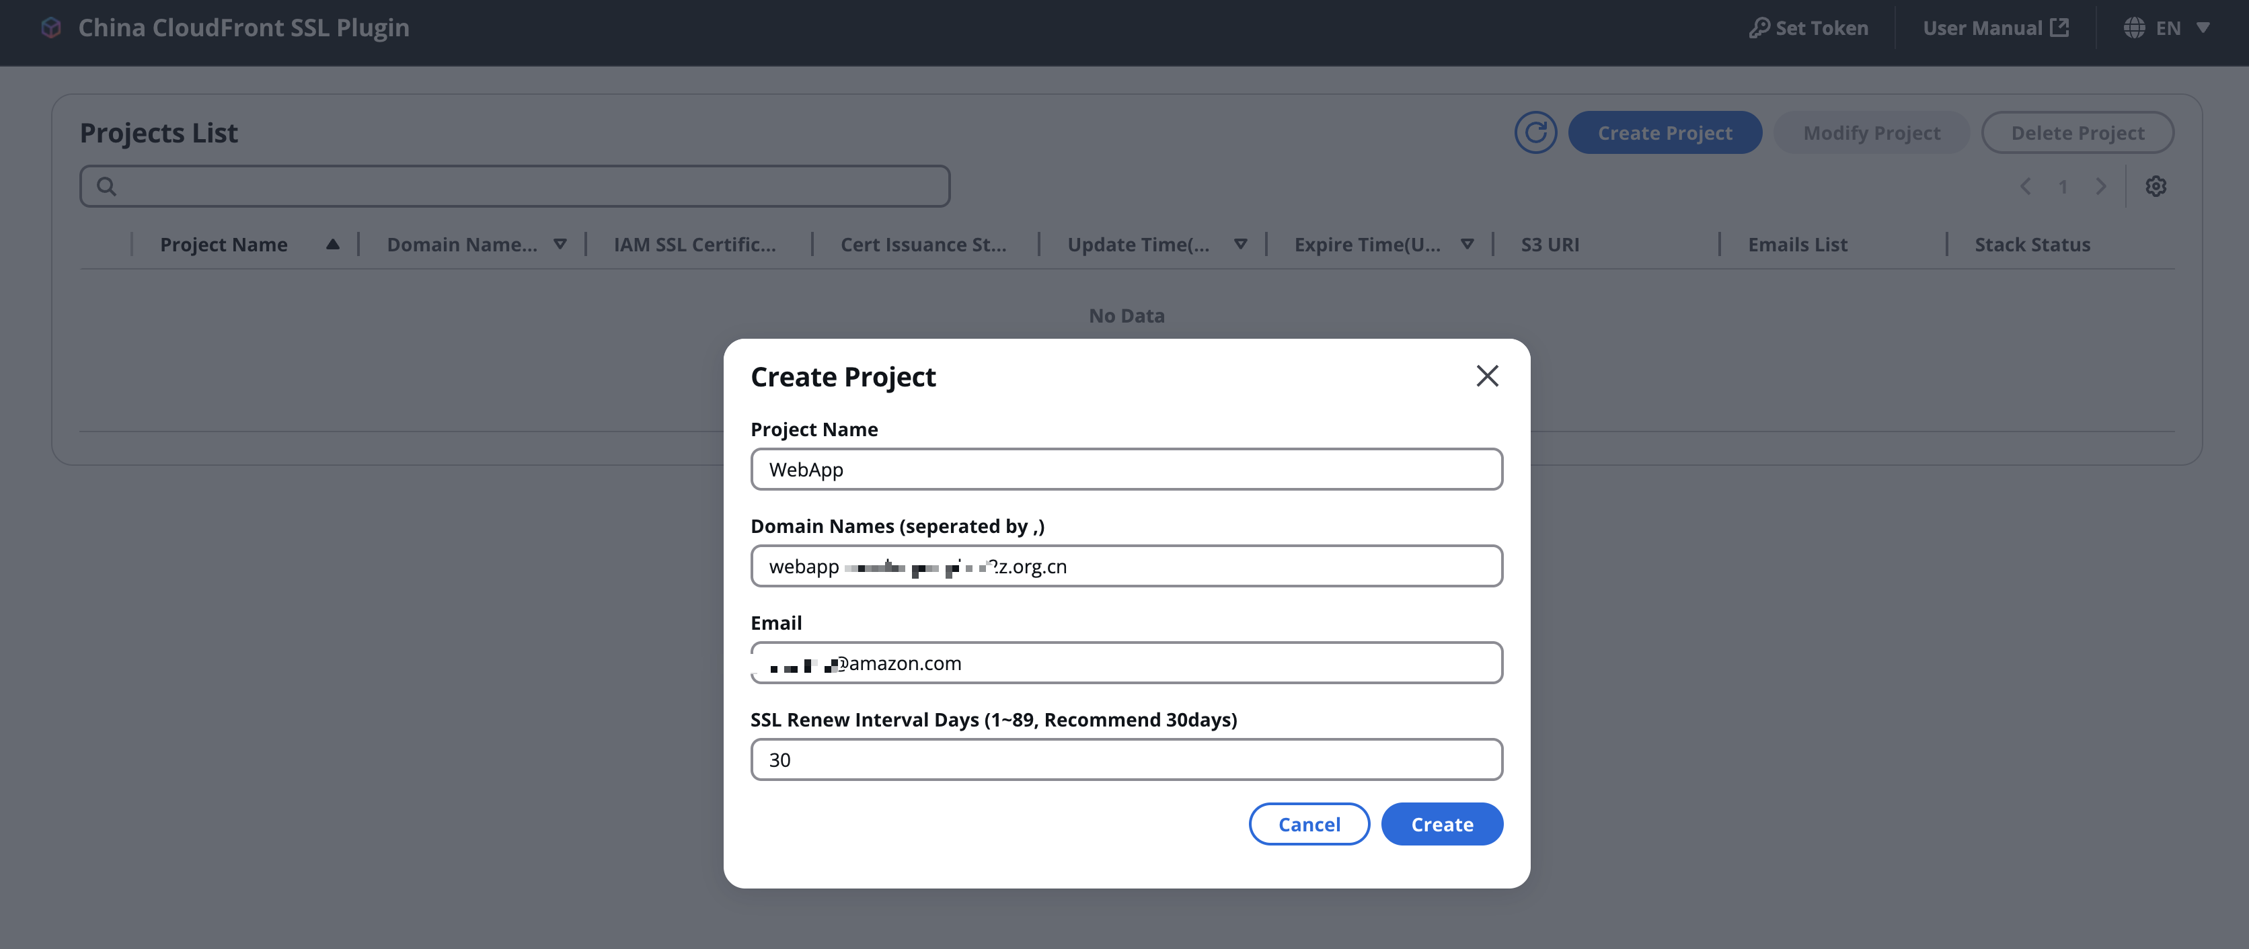2249x949 pixels.
Task: Click the SSL Renew Interval Days field
Action: [1127, 759]
